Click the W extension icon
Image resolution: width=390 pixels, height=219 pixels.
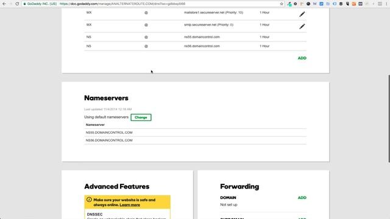point(315,4)
